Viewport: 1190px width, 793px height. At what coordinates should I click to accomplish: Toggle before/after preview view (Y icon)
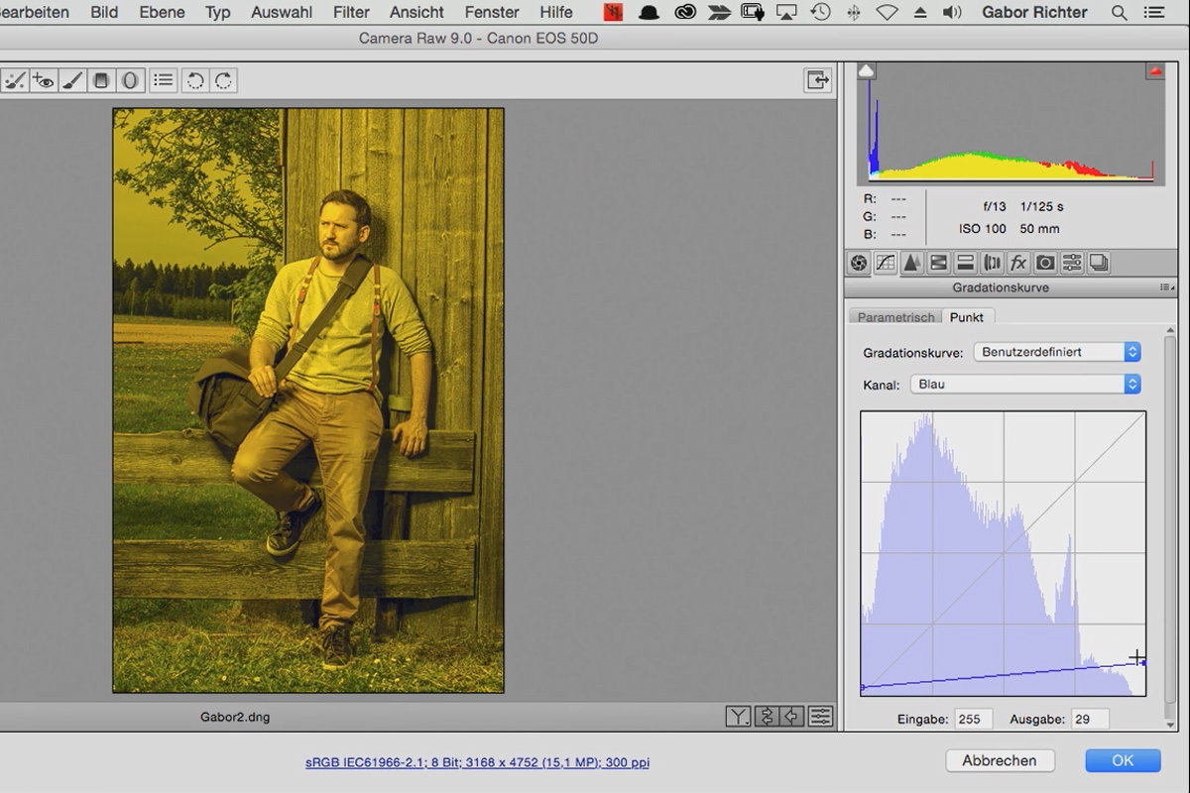(x=738, y=716)
